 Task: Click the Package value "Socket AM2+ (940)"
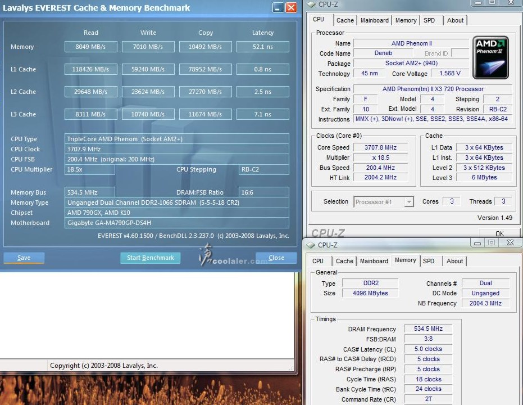point(411,63)
